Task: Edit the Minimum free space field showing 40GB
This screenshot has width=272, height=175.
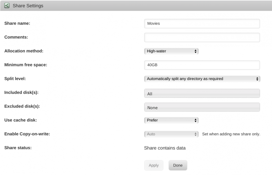Action: (x=202, y=65)
